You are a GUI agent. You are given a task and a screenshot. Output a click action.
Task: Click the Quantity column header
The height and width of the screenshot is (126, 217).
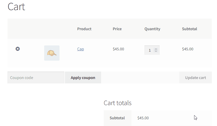[x=152, y=29]
